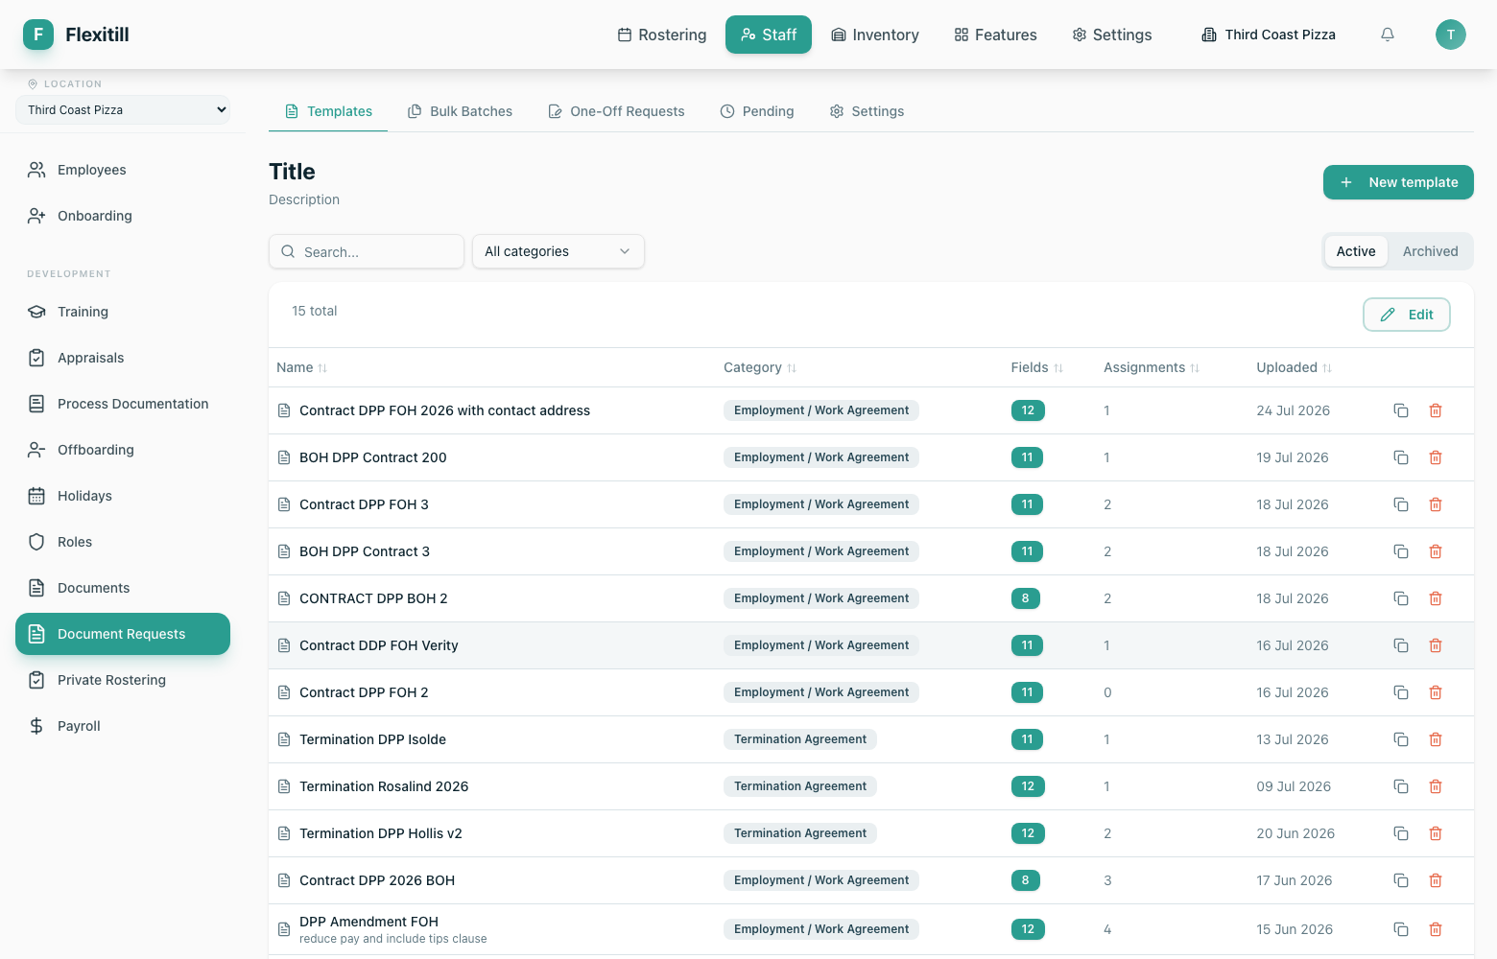Open Settings in top navigation
This screenshot has height=959, width=1497.
[x=1112, y=35]
